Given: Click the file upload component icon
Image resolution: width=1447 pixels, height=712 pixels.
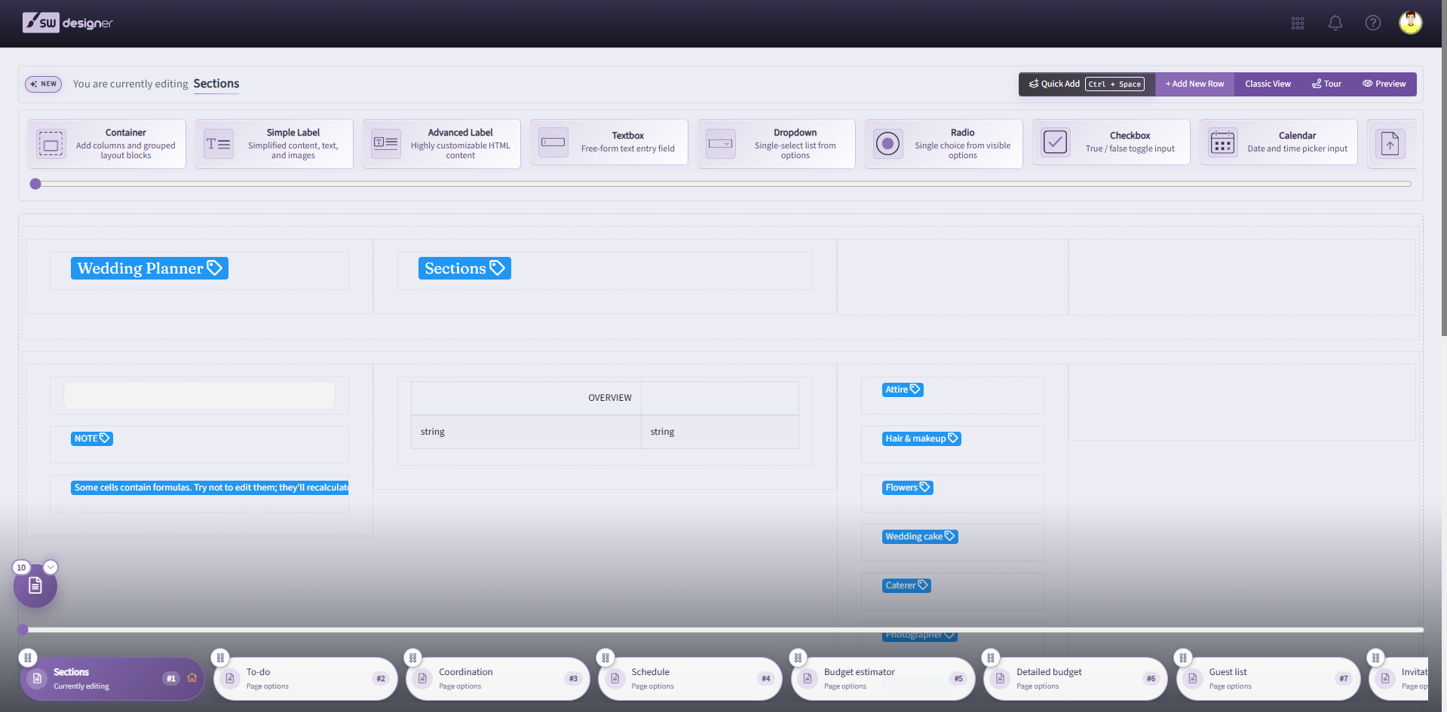Looking at the screenshot, I should (x=1390, y=143).
